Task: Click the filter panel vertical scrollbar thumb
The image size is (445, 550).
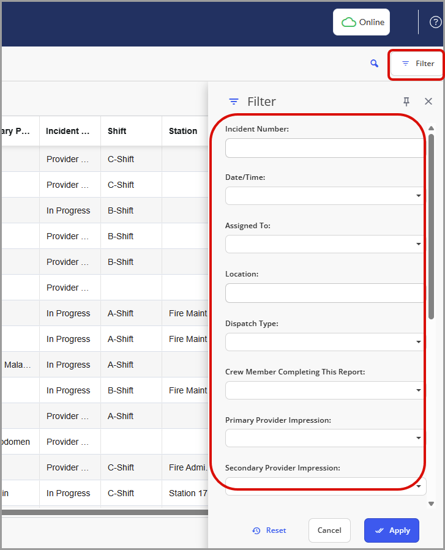Action: coord(432,226)
